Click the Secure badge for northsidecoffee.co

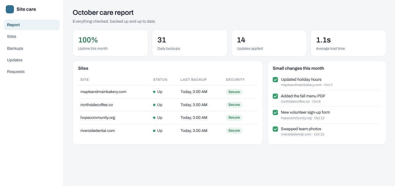click(234, 105)
